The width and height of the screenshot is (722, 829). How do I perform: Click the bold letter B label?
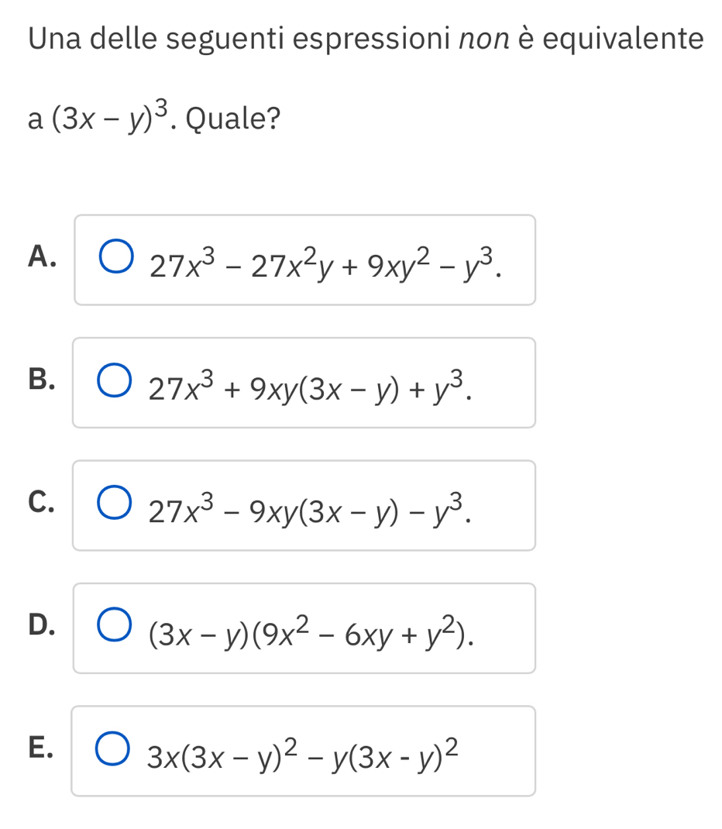pos(41,378)
